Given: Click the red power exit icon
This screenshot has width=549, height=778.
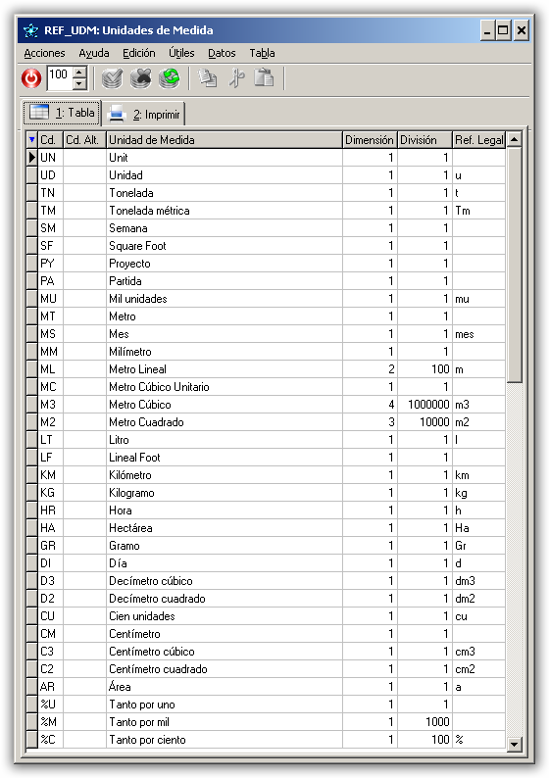Looking at the screenshot, I should pos(31,78).
